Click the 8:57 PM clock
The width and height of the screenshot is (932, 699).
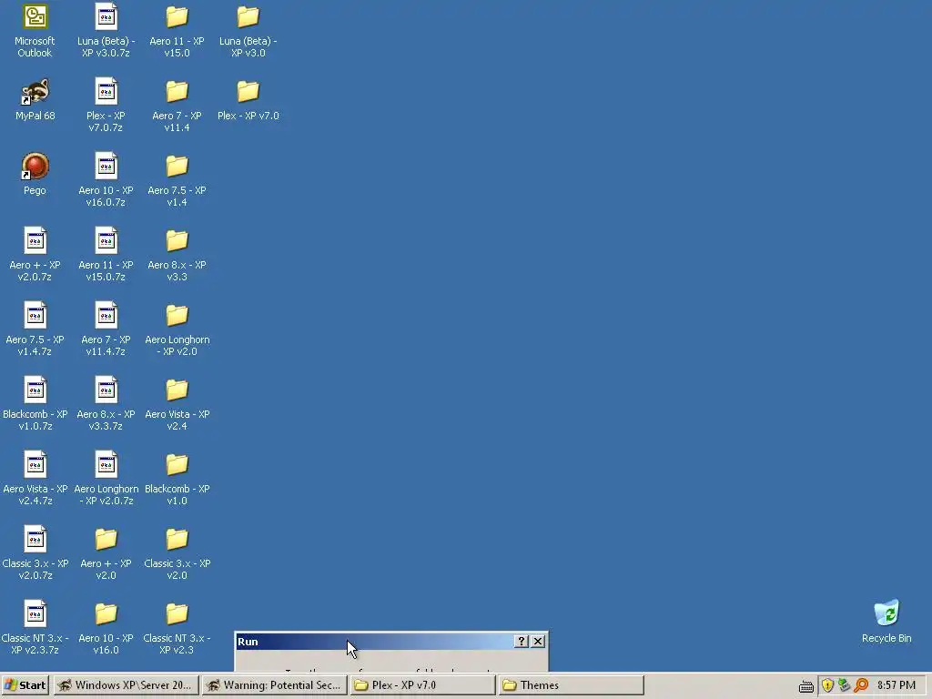896,685
